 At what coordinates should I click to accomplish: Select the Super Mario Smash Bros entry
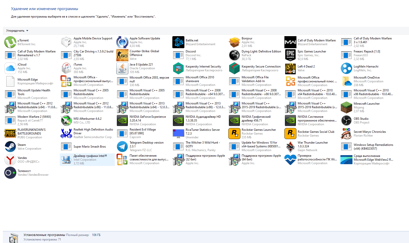[87, 147]
